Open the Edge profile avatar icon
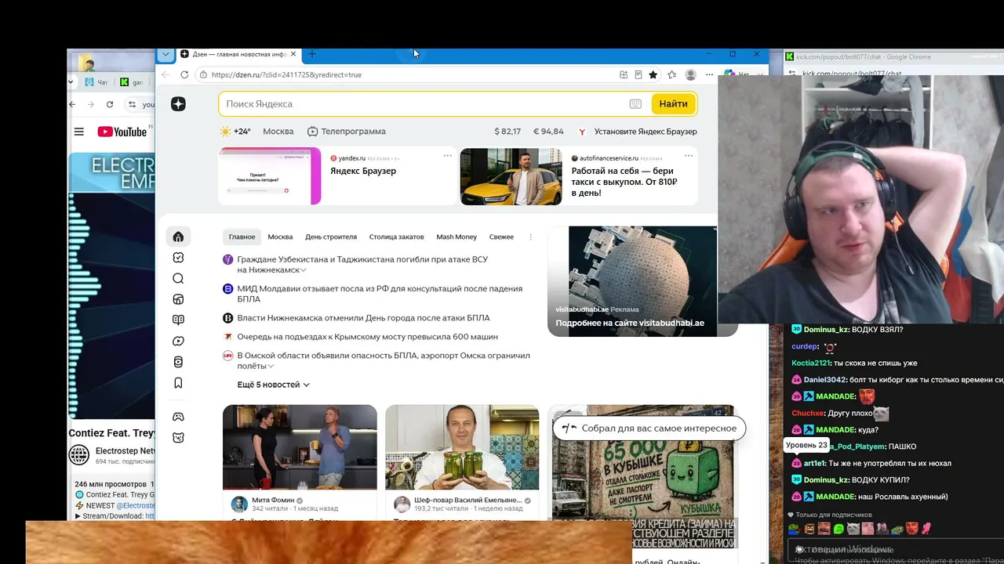 (690, 74)
